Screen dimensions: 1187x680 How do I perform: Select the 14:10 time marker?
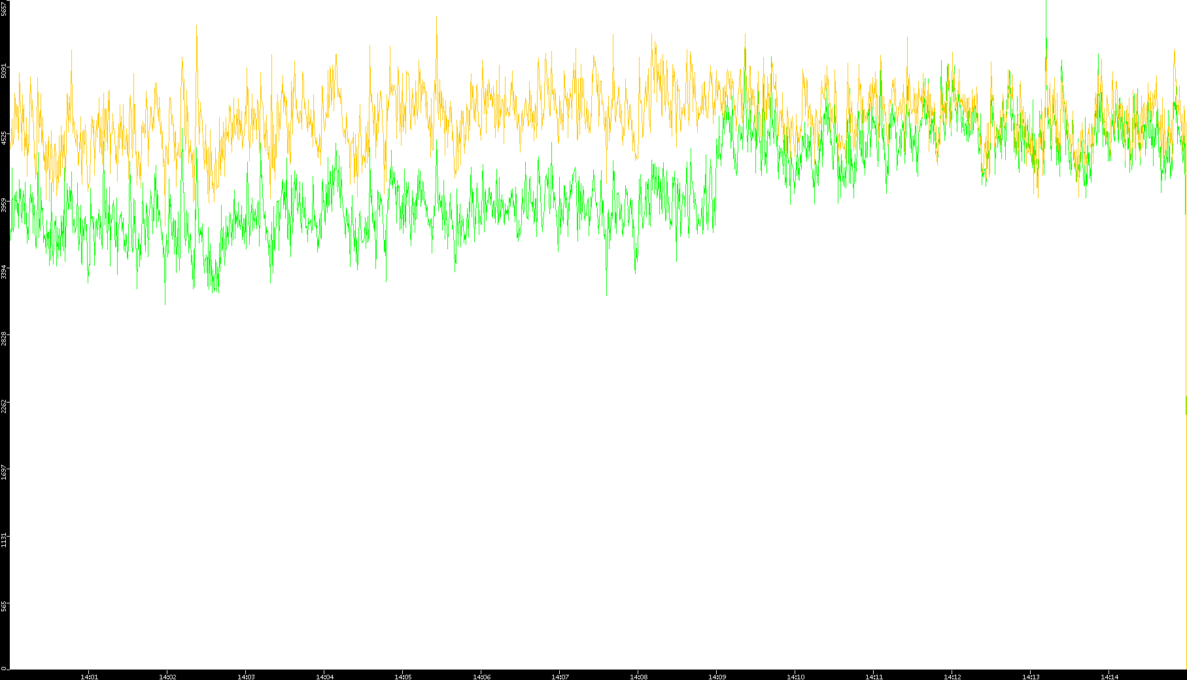point(795,676)
